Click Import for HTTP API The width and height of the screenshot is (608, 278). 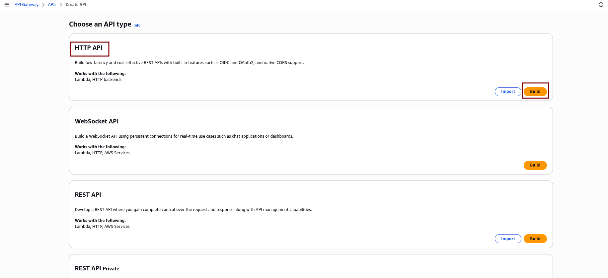(508, 92)
